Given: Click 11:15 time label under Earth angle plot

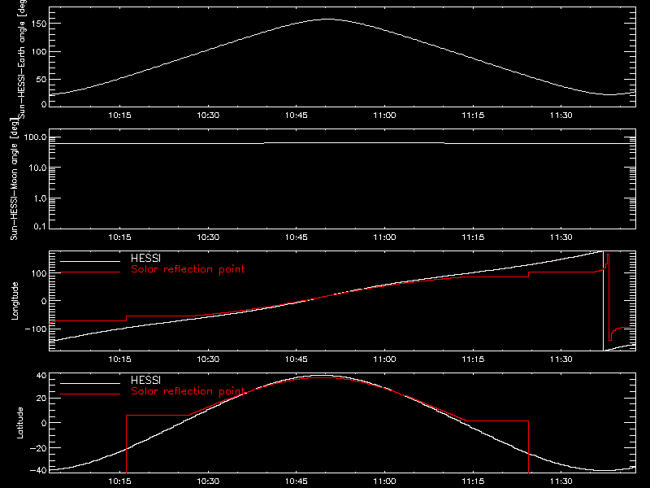Looking at the screenshot, I should [x=473, y=115].
